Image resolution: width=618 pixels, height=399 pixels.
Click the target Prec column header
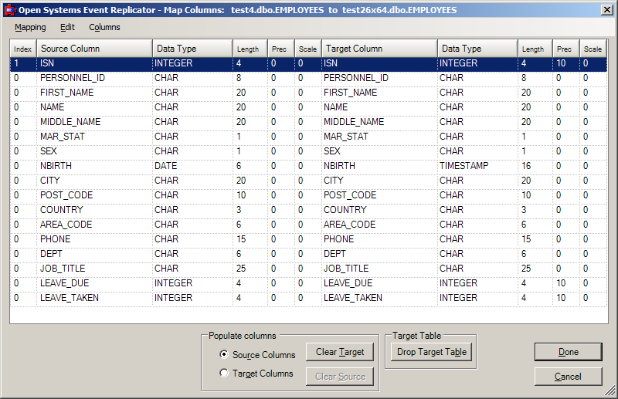tap(566, 49)
